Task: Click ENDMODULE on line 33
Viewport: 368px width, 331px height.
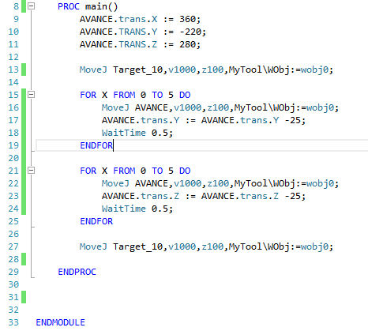Action: click(x=60, y=322)
